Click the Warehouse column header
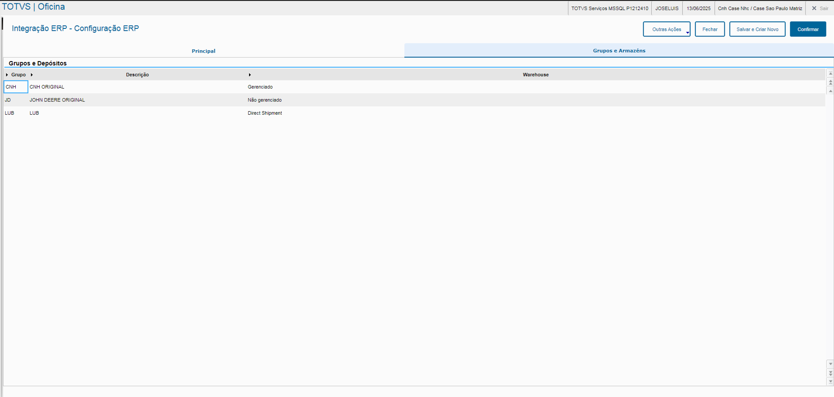Image resolution: width=834 pixels, height=397 pixels. [x=536, y=75]
